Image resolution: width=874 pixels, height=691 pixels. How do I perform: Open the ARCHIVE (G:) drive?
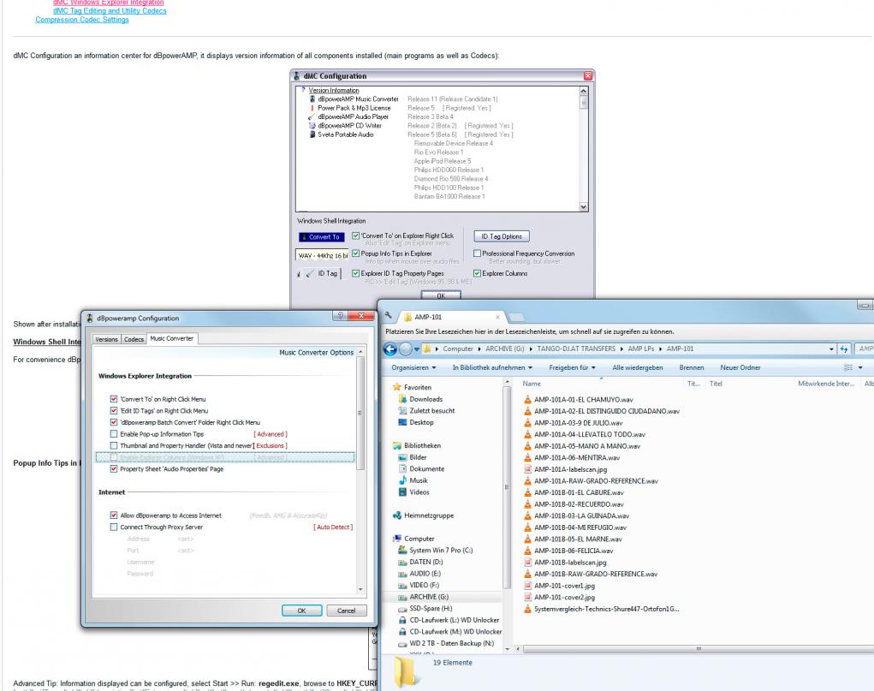click(402, 596)
